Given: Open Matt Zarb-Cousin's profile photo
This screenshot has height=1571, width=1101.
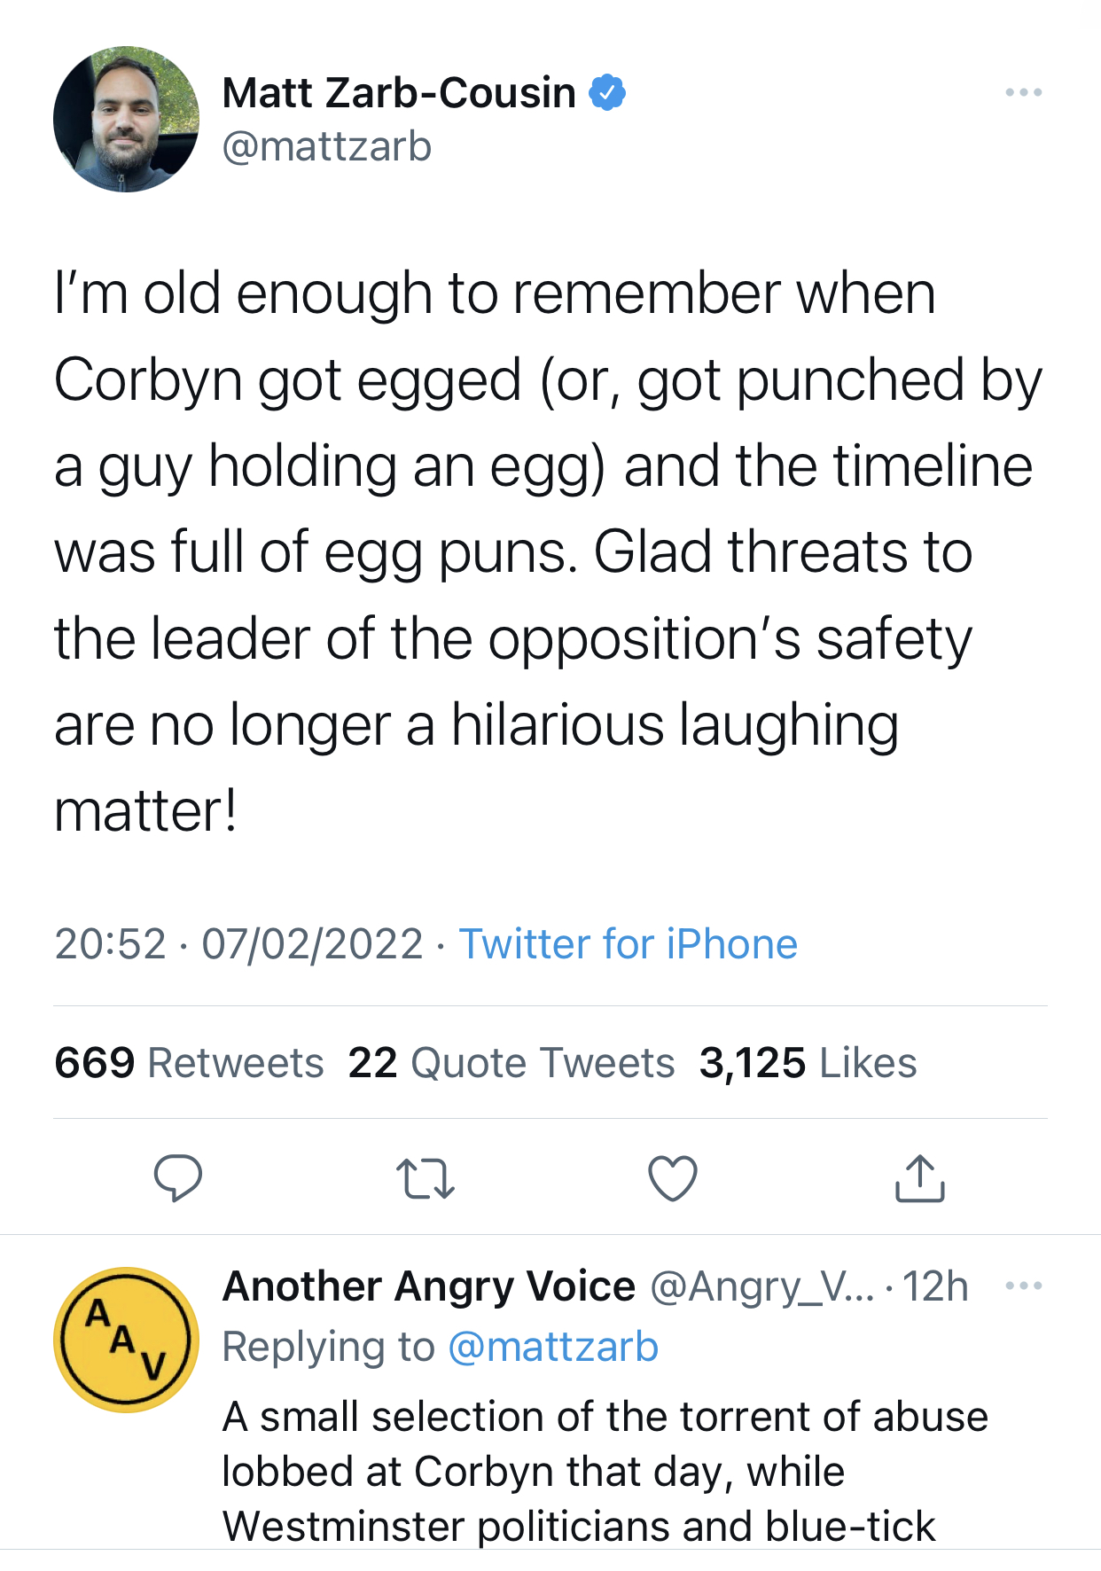Looking at the screenshot, I should coord(126,119).
